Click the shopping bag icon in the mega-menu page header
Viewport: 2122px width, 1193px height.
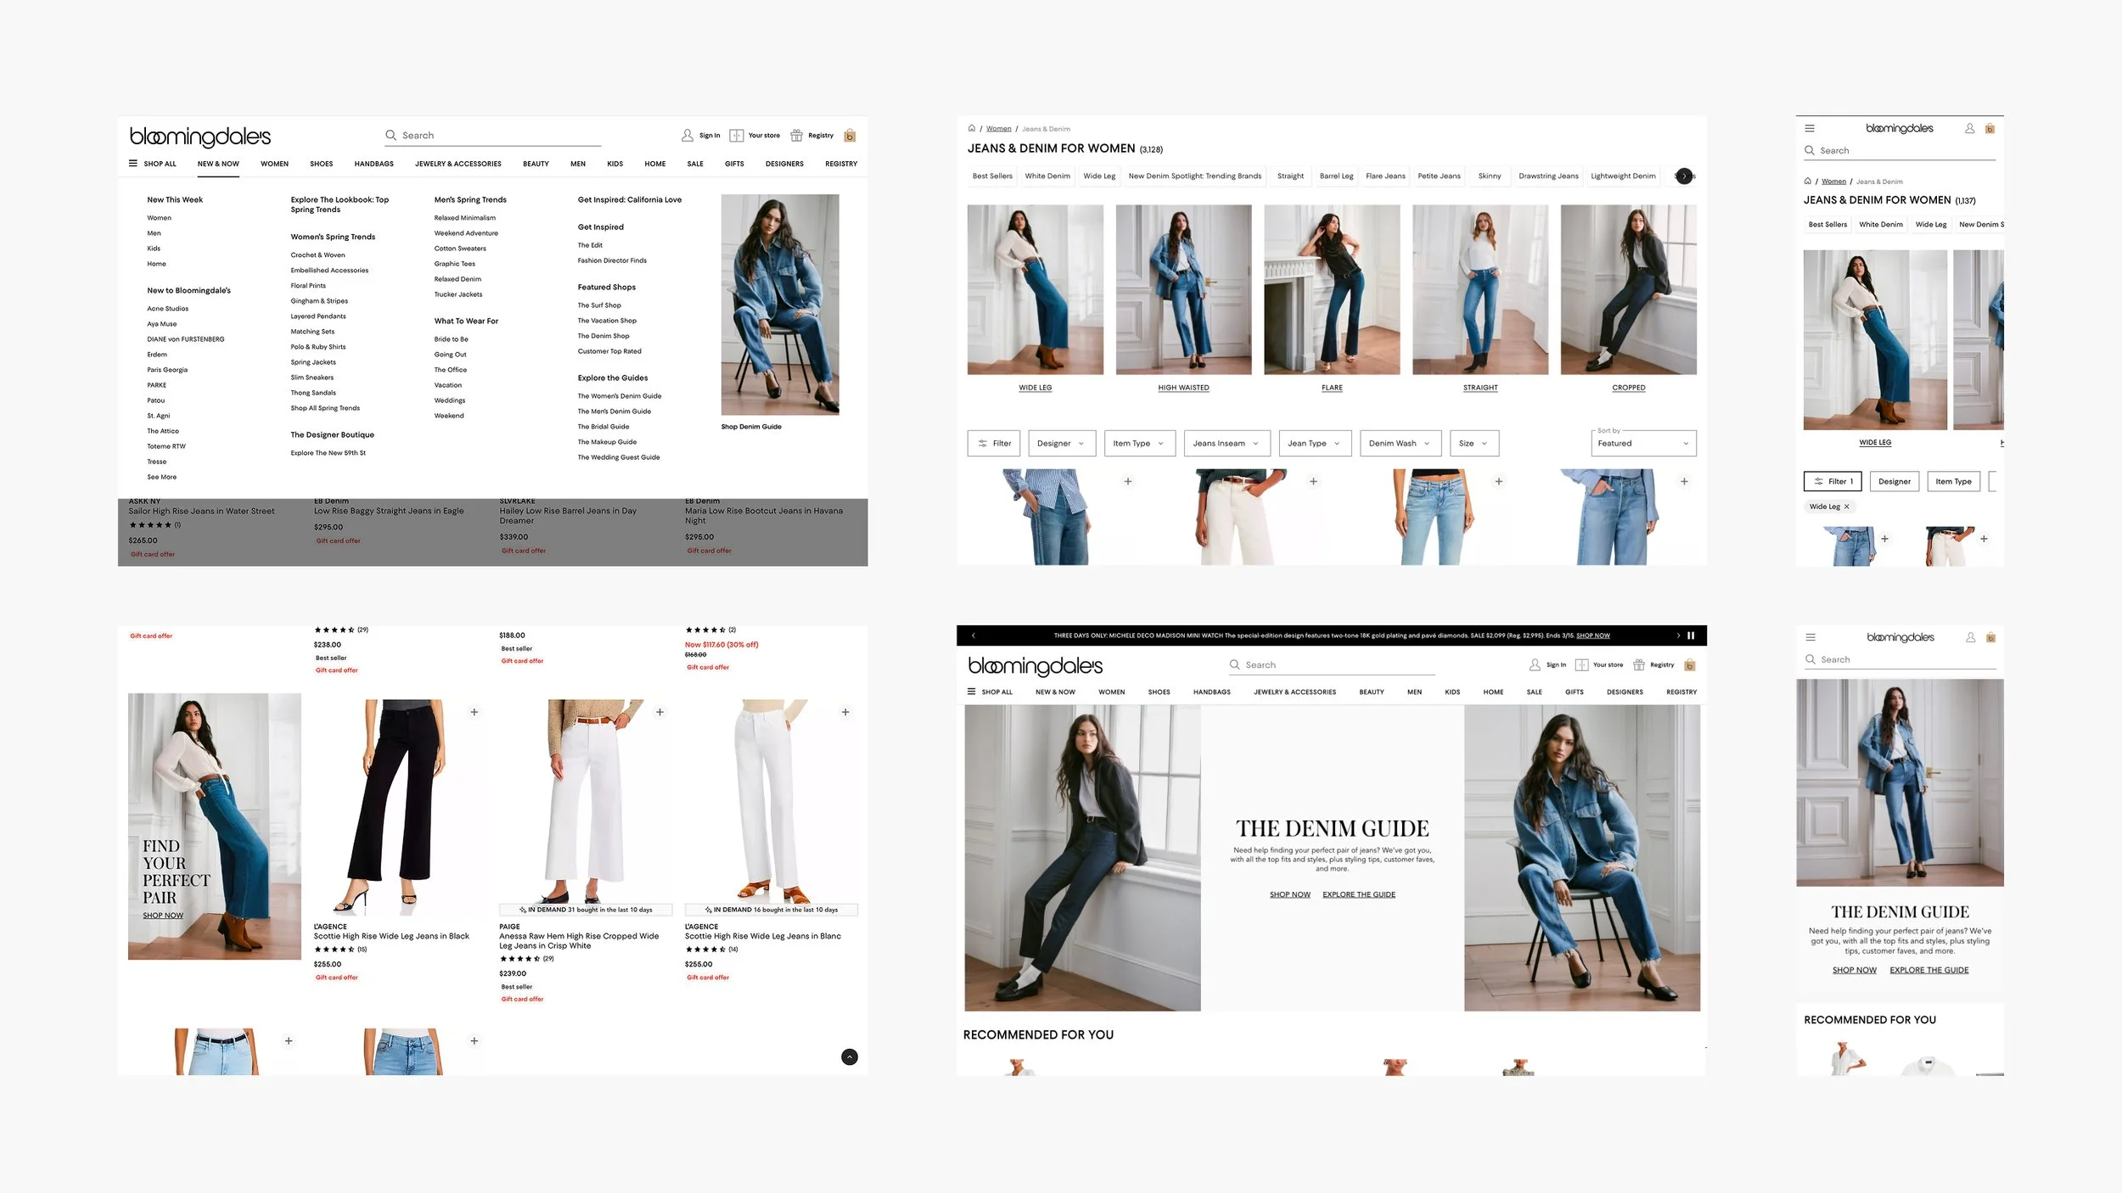click(x=850, y=136)
